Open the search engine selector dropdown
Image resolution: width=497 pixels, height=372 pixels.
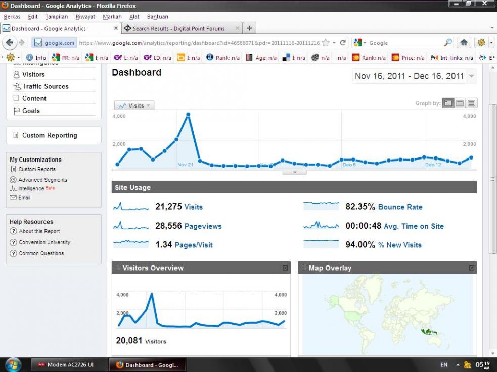point(360,43)
